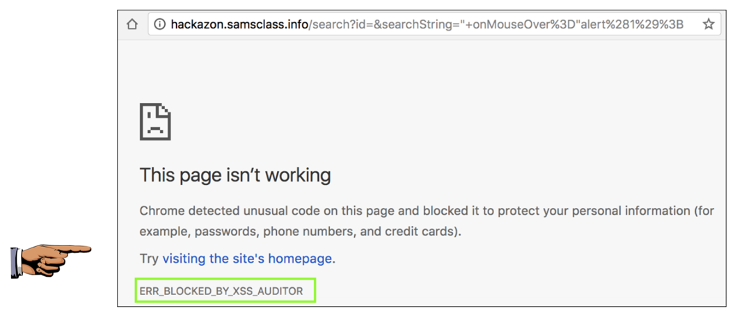Open site information via the info icon
Screen dimensions: 737x322
160,24
